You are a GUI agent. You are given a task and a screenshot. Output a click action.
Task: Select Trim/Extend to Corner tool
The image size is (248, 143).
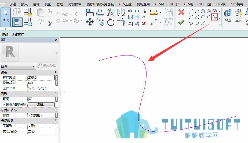121,22
